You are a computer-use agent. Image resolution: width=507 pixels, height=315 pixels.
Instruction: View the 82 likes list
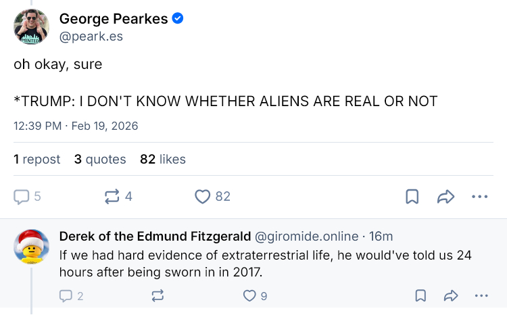(163, 160)
